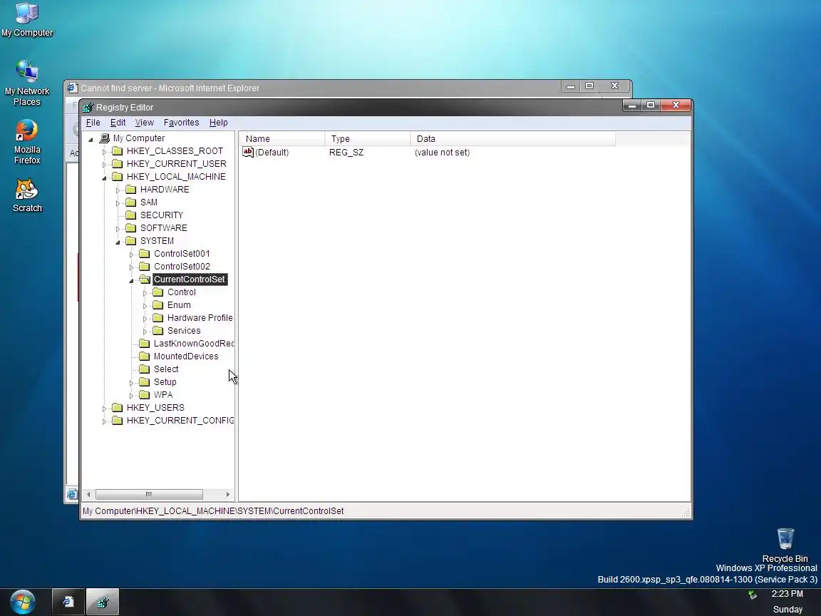Click the Data column header
Viewport: 821px width, 616px height.
pos(513,139)
